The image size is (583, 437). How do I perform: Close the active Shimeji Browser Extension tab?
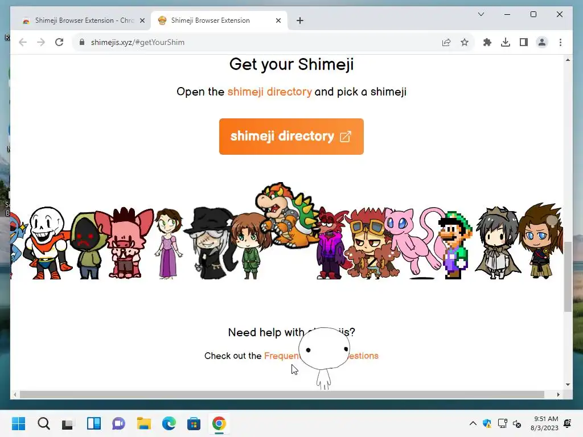point(278,21)
